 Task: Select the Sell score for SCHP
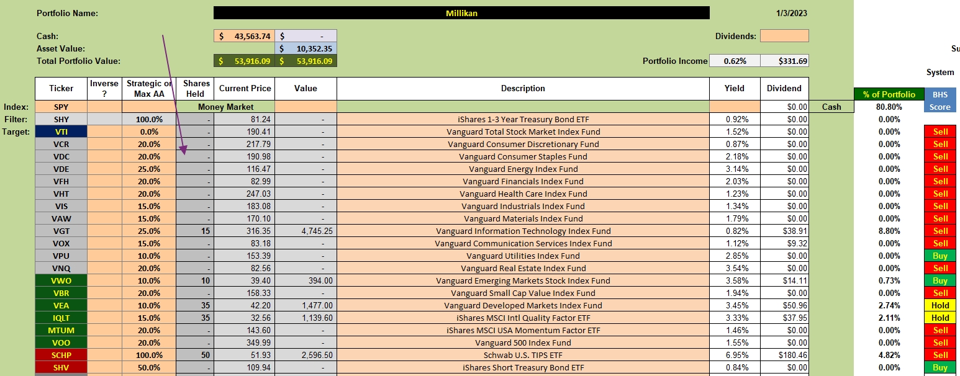click(940, 355)
